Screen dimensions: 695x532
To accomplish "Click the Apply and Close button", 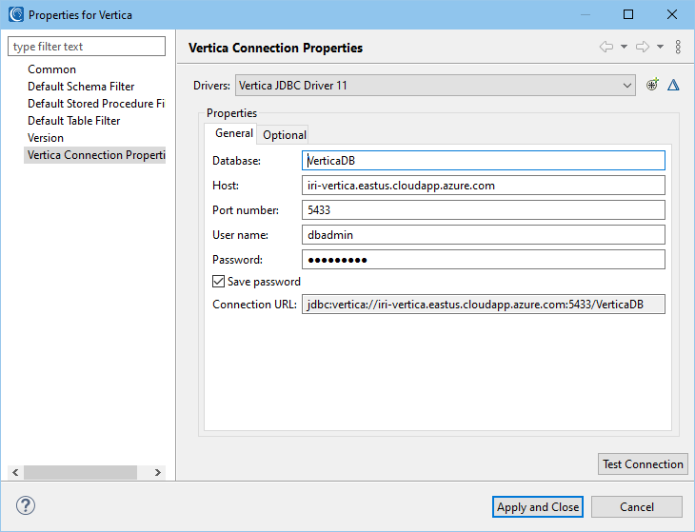I will tap(538, 506).
